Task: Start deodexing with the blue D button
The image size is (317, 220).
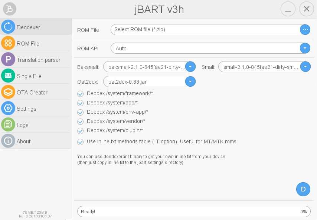Action: 303,189
